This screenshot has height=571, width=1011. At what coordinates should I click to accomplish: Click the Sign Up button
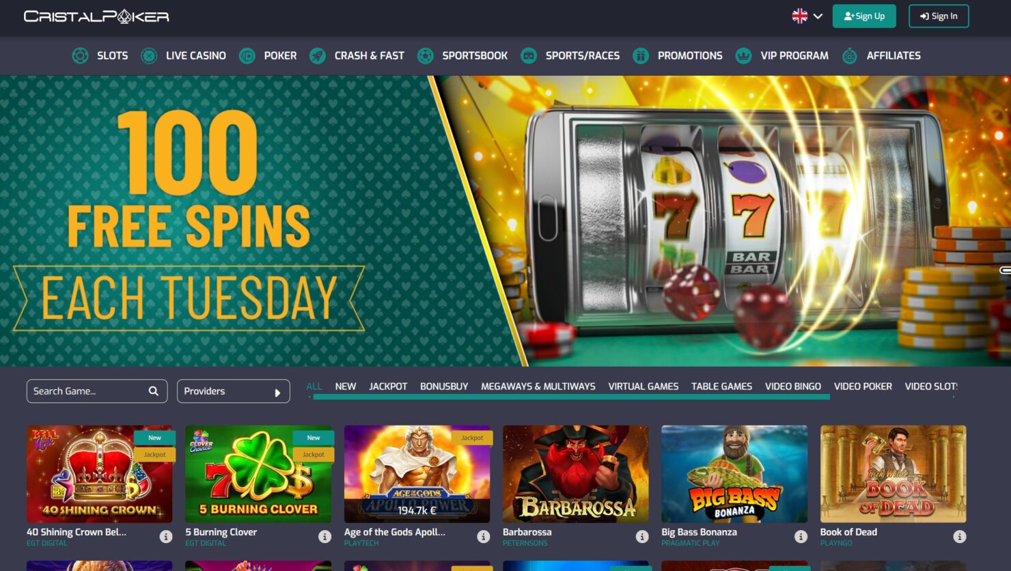864,16
